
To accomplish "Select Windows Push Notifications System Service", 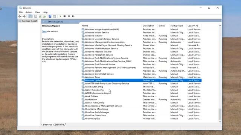I will coord(142,58).
